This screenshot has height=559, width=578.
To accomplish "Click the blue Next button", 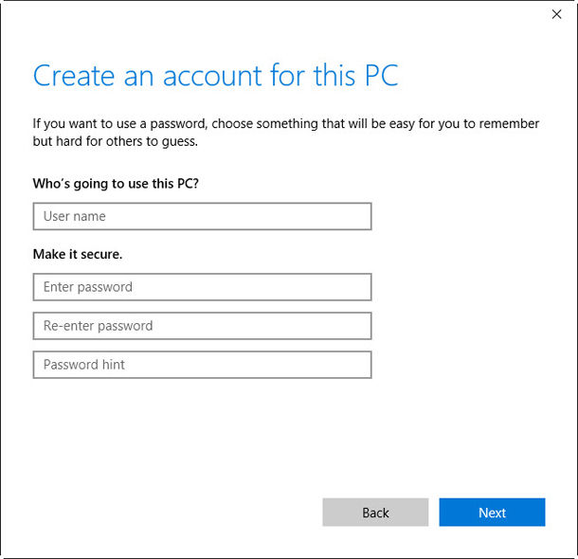I will pos(492,513).
